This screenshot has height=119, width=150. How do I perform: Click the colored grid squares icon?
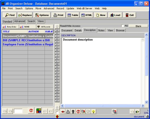[x=38, y=111]
